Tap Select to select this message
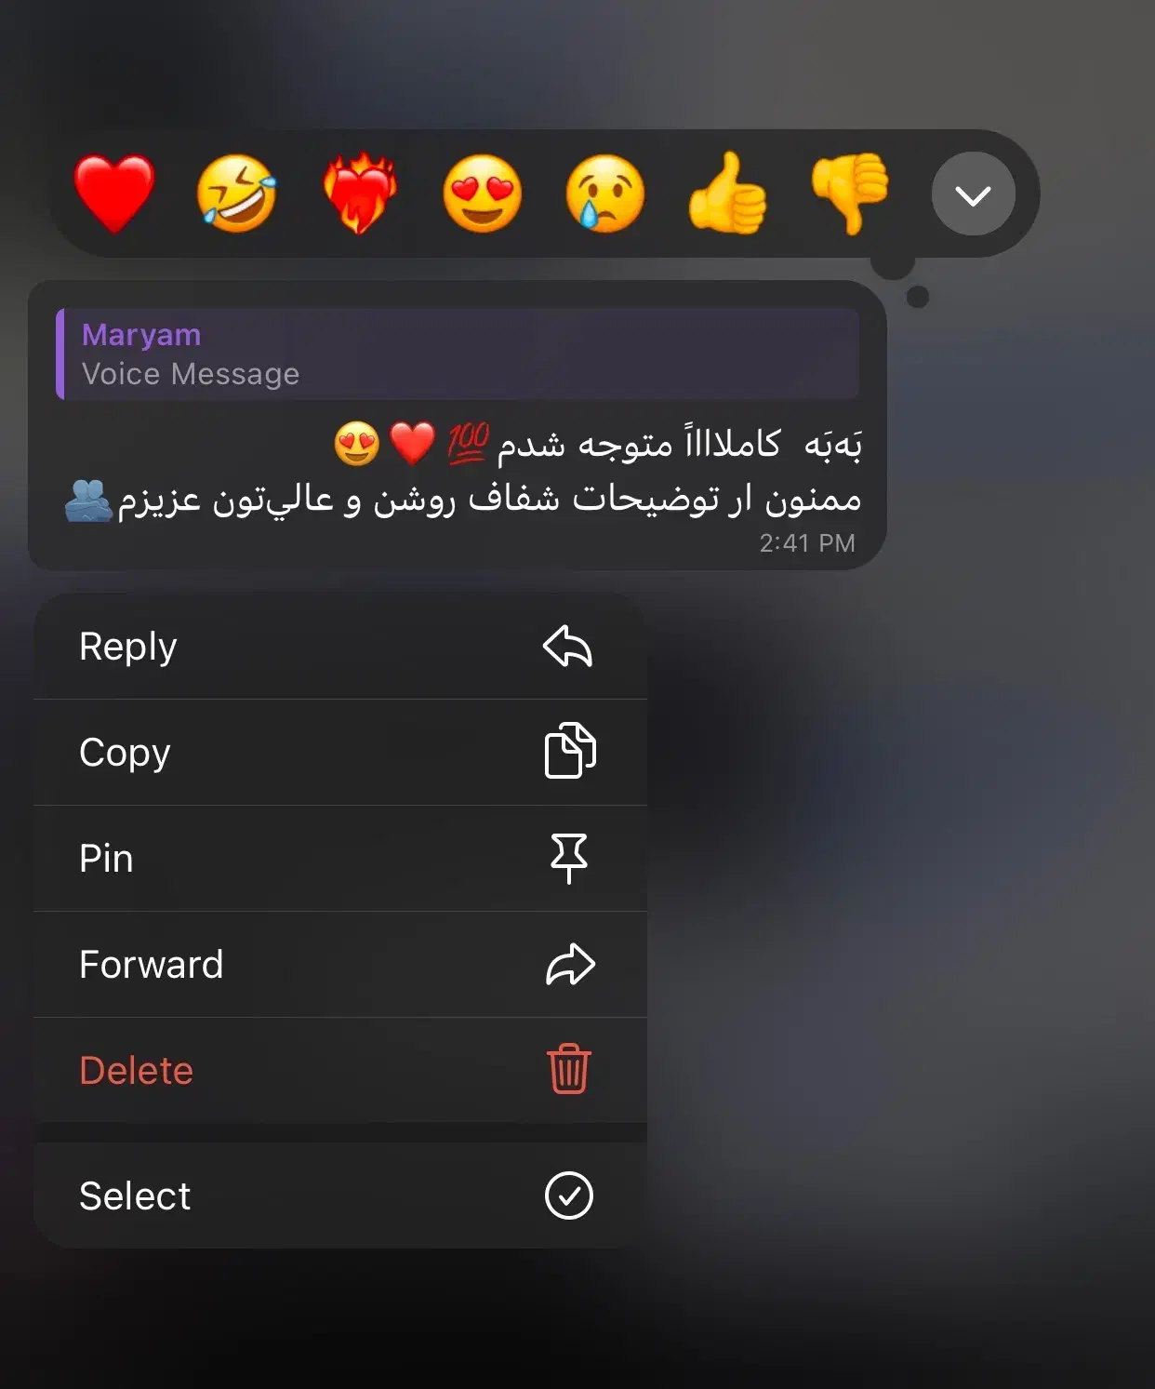 340,1195
